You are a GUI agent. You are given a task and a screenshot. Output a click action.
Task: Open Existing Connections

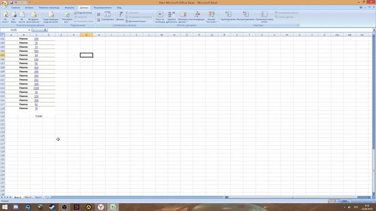pos(51,18)
